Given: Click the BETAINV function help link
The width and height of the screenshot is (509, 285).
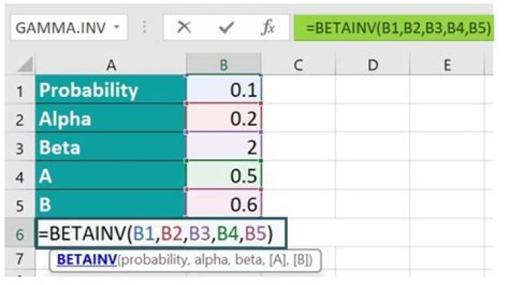Looking at the screenshot, I should click(x=87, y=260).
